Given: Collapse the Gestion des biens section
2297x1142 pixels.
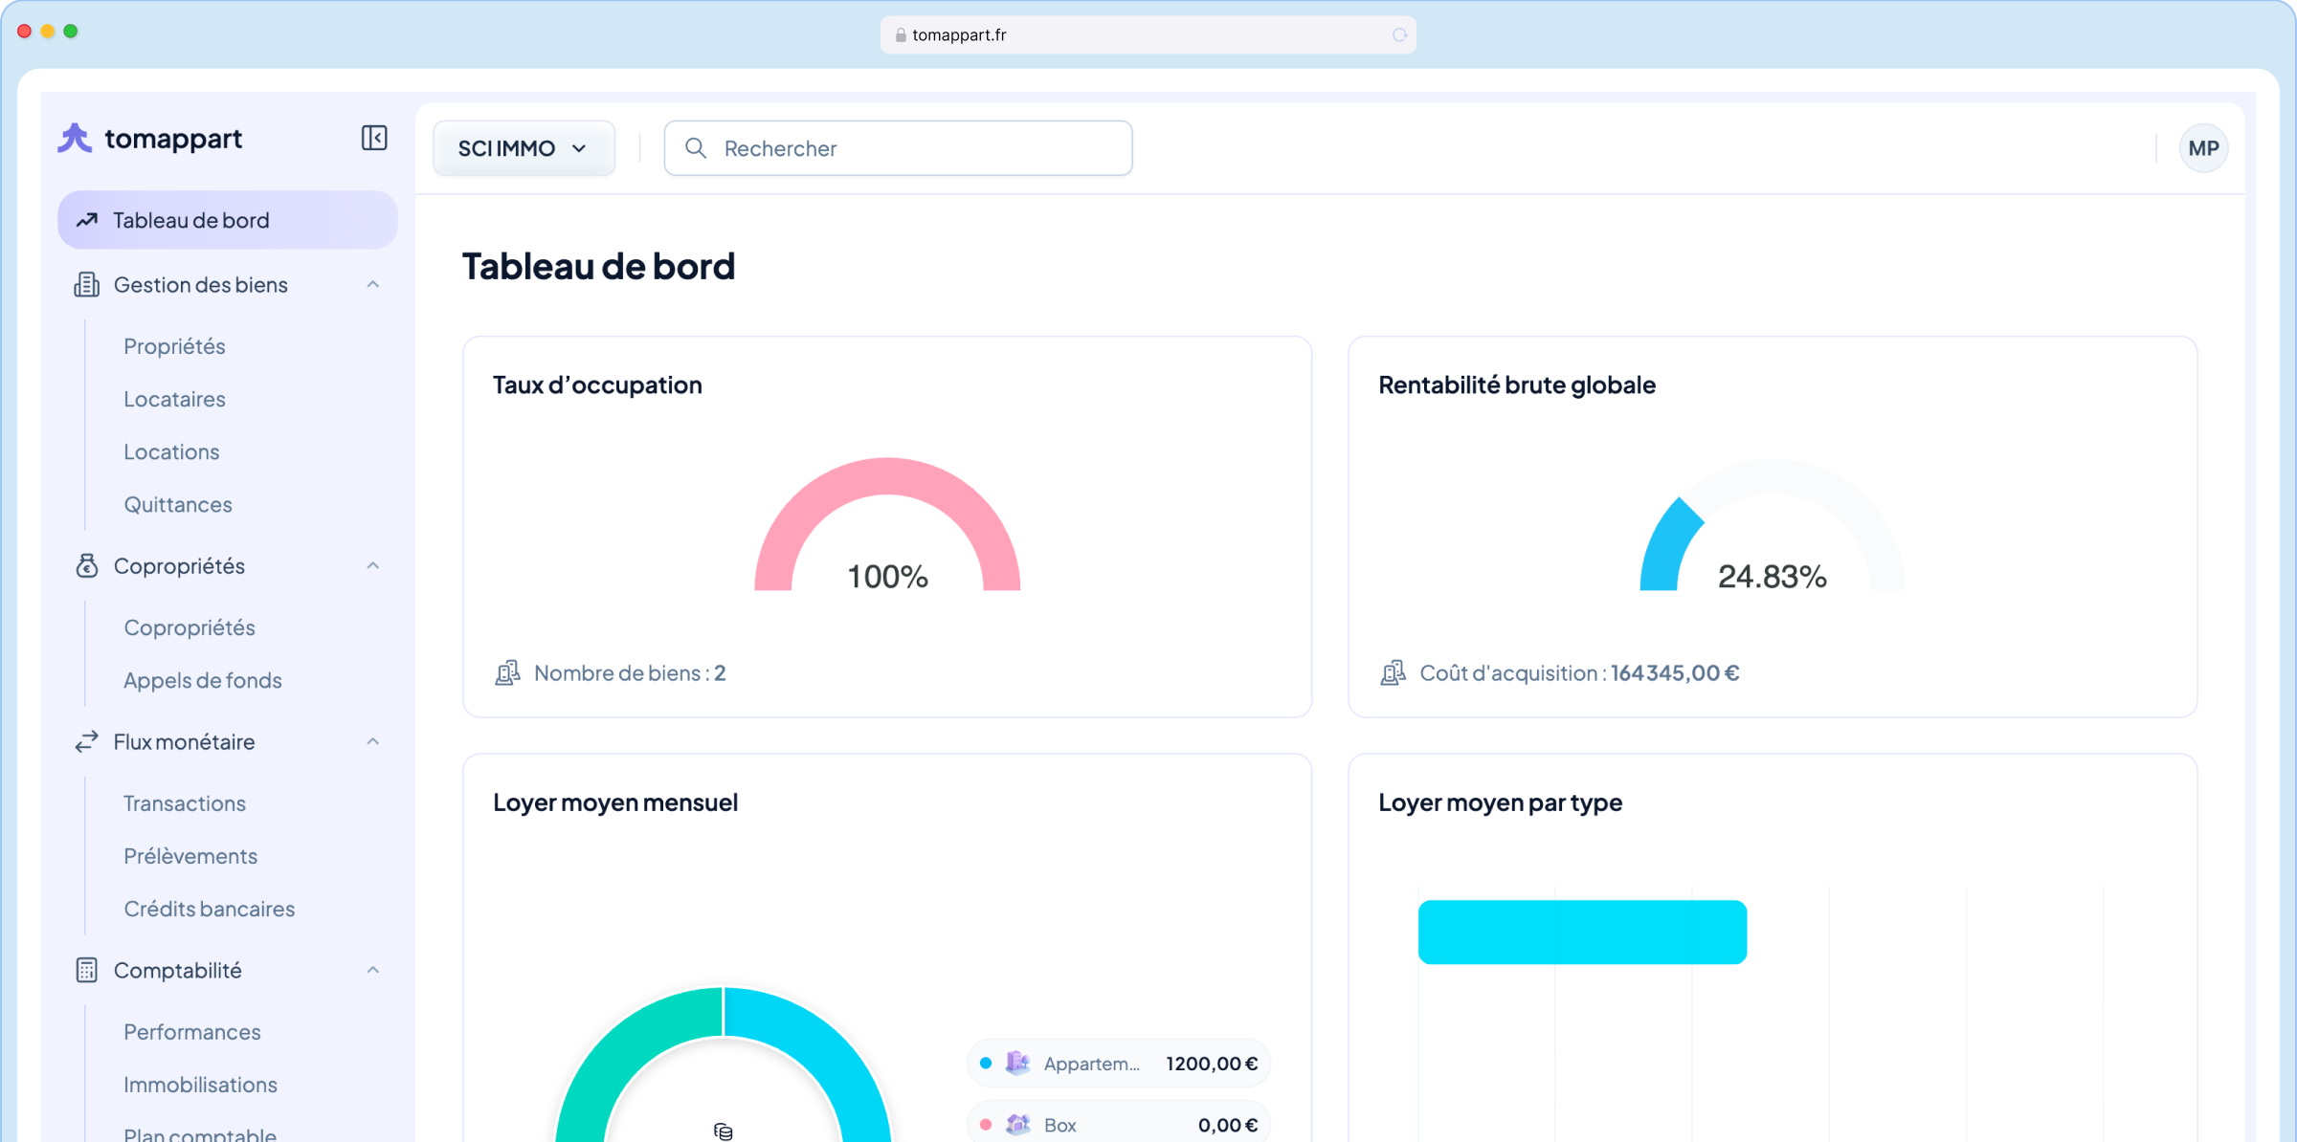Looking at the screenshot, I should coord(373,285).
